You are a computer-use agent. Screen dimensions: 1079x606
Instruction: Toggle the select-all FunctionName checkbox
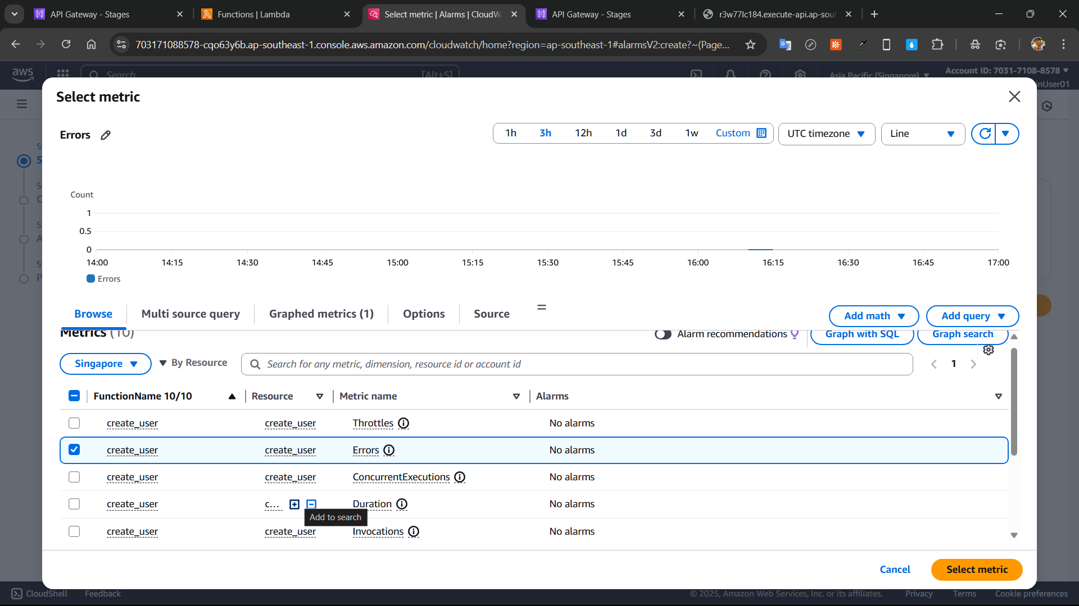[x=74, y=396]
